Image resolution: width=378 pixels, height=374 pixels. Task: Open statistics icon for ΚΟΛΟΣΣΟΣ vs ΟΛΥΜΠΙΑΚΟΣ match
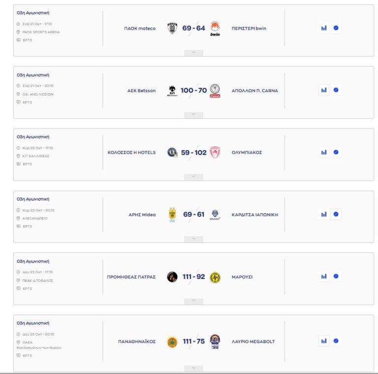pyautogui.click(x=323, y=152)
